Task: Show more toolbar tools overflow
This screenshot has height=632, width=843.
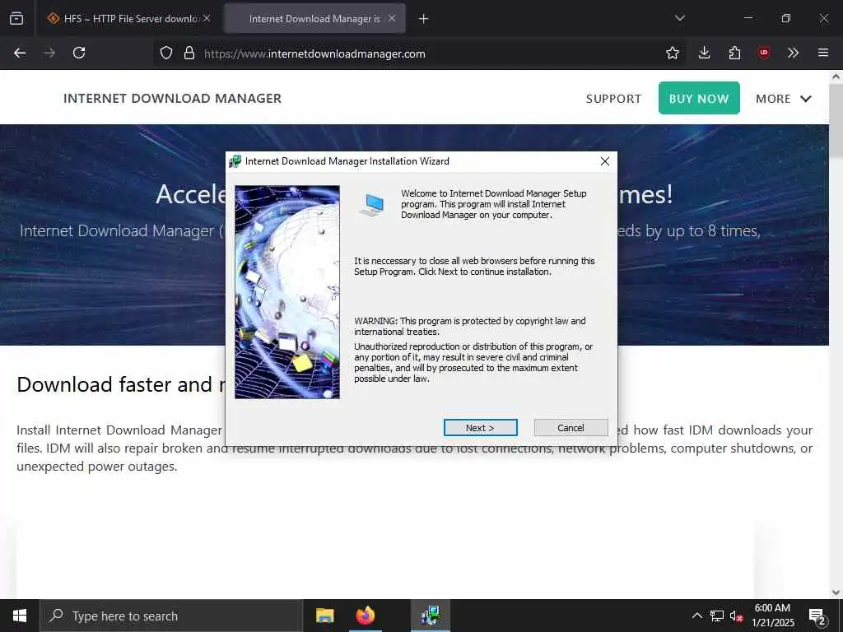Action: (x=793, y=53)
